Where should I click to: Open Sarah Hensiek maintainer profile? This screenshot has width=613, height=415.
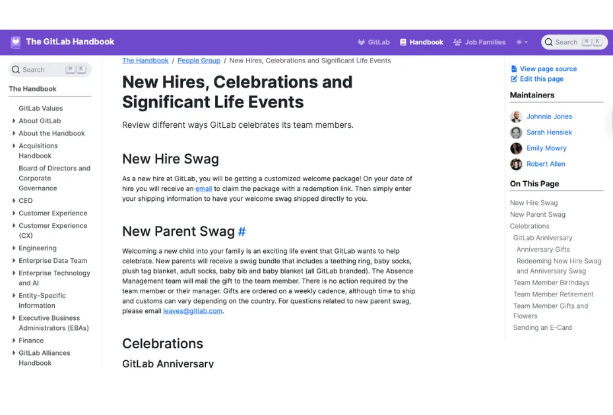click(x=549, y=133)
